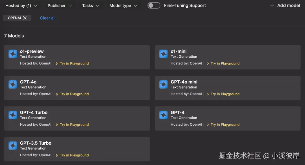
Task: Click the GPT-3.5 Turbo model icon
Action: point(13,145)
